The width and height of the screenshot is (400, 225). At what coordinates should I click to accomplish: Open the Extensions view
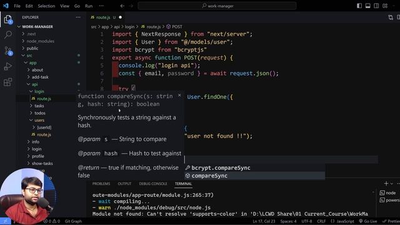point(8,82)
